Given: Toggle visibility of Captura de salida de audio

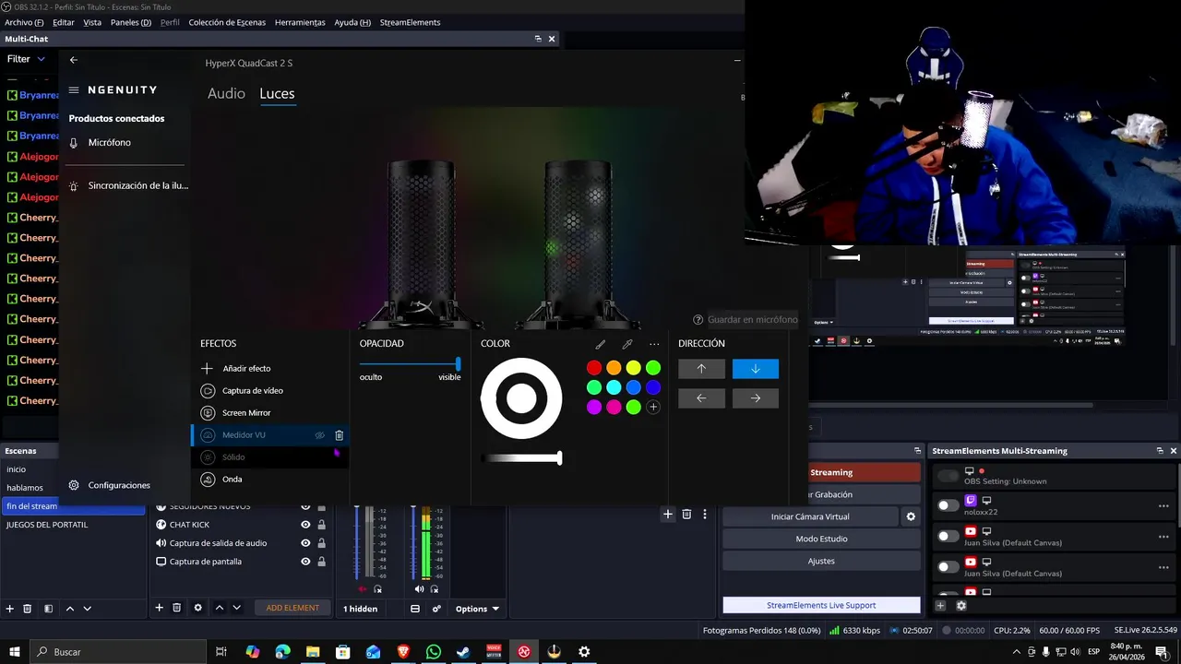Looking at the screenshot, I should click(305, 543).
